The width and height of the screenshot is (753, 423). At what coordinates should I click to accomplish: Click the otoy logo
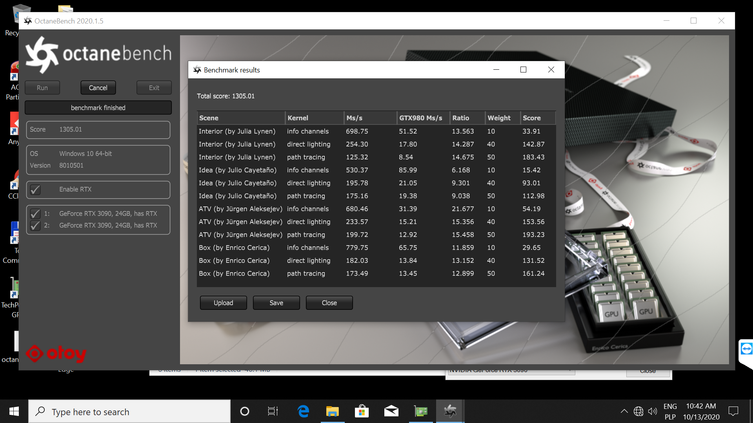(x=56, y=354)
